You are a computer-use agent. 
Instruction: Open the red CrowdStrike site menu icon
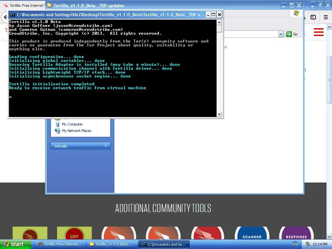pyautogui.click(x=318, y=32)
